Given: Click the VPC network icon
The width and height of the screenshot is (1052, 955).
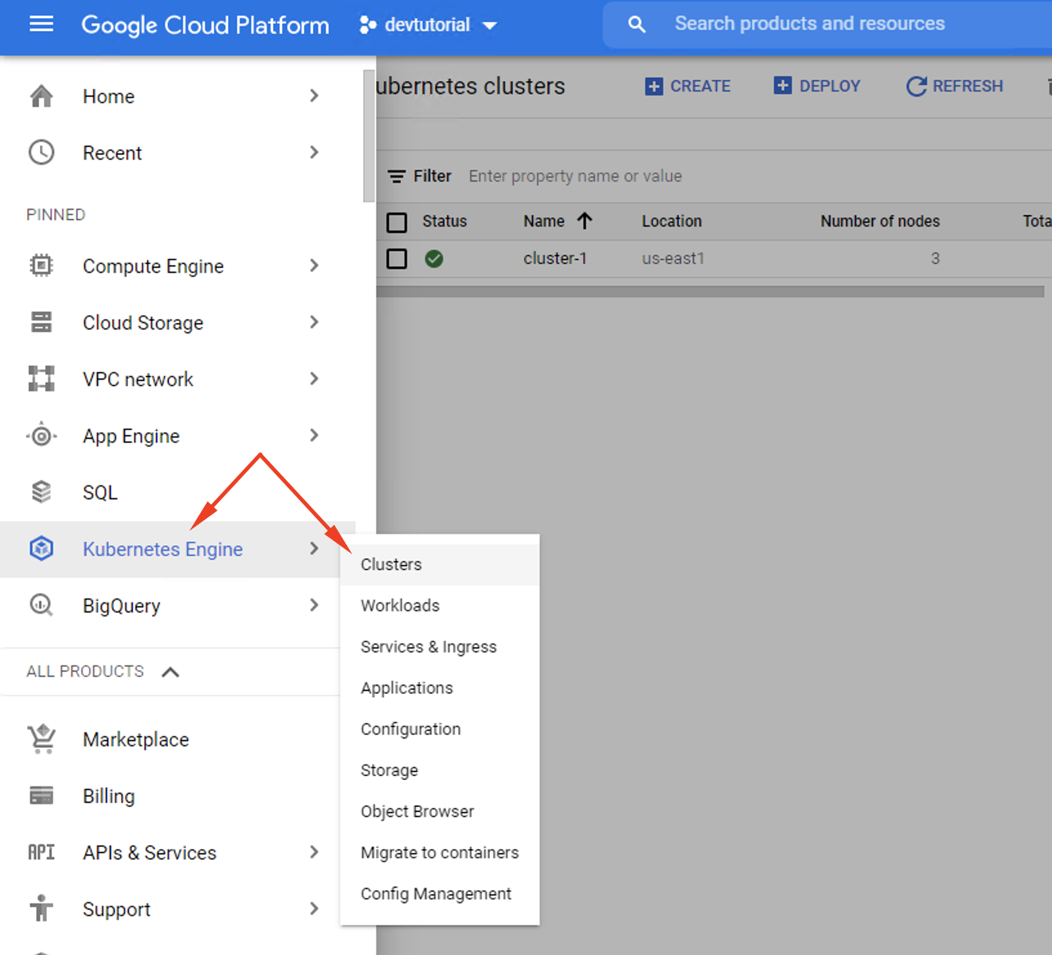Looking at the screenshot, I should [x=41, y=378].
